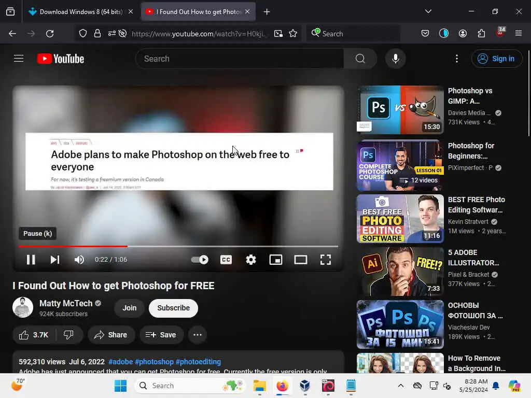
Task: Expand the list all tabs chevron
Action: point(428,11)
